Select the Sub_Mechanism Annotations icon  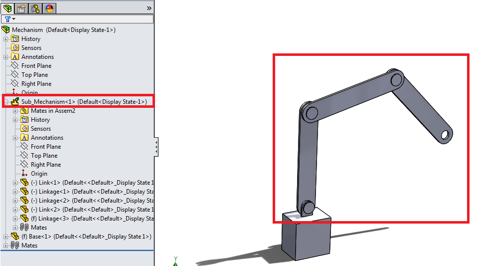click(x=24, y=137)
